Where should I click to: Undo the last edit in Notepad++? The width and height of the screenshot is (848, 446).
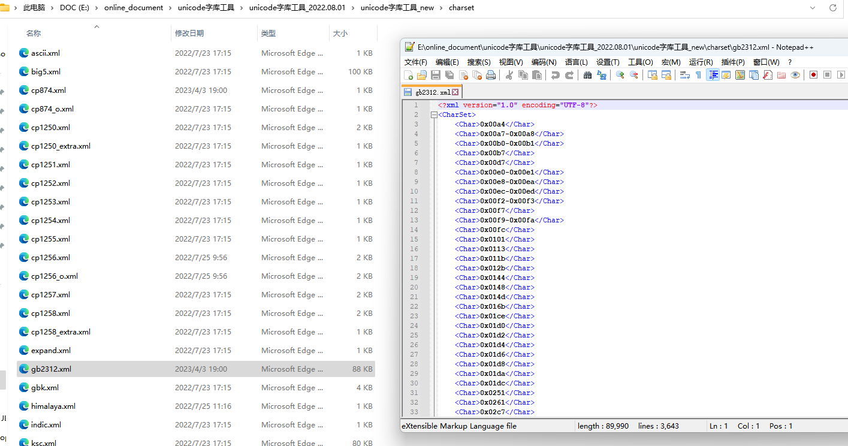(x=556, y=75)
